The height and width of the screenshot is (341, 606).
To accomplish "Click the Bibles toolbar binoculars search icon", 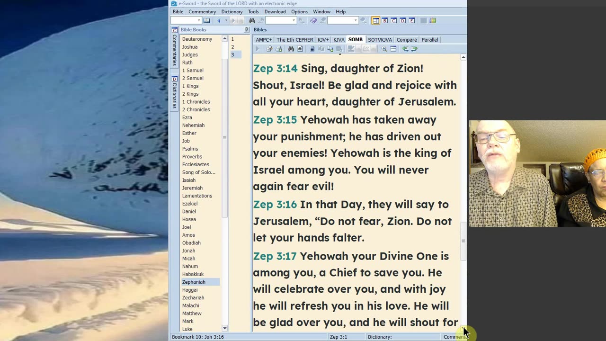I will tap(291, 49).
